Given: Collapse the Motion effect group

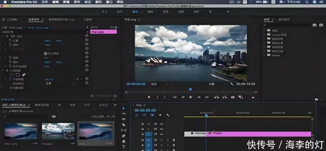Looking at the screenshot, I should (3, 36).
